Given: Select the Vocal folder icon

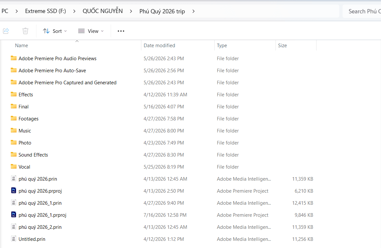Looking at the screenshot, I should pyautogui.click(x=14, y=166).
